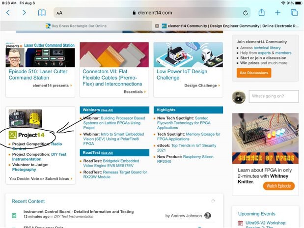Open Top Trends in IoT Security eBook
Screen dimensions: 304x228
(187, 148)
